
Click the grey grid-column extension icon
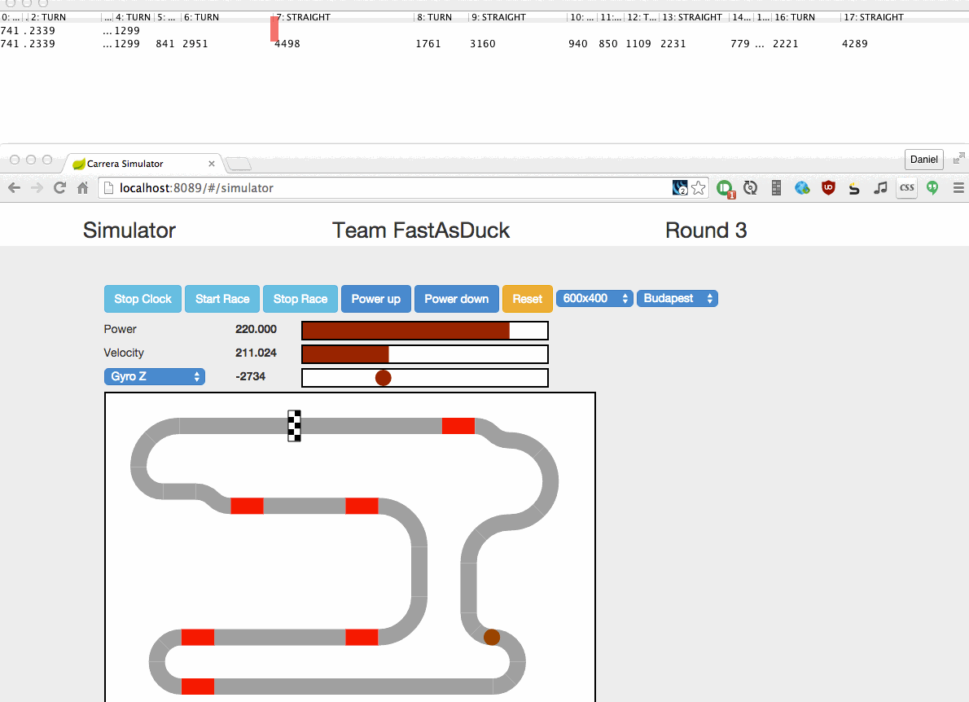tap(776, 188)
